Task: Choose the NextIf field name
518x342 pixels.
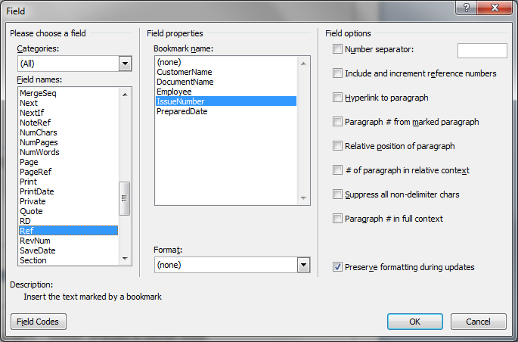Action: pos(68,113)
